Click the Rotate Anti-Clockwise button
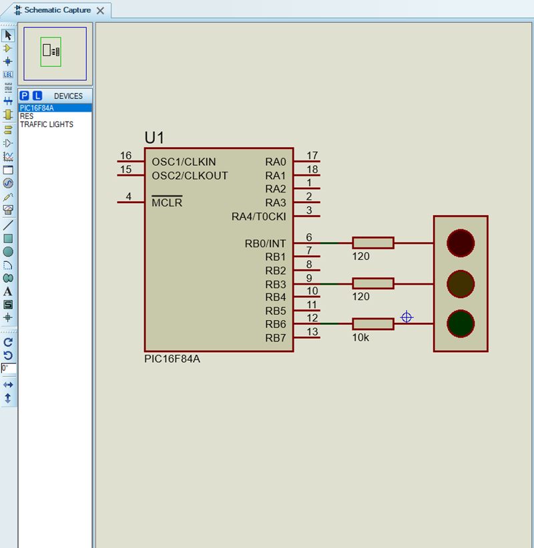This screenshot has width=534, height=548. [x=8, y=355]
